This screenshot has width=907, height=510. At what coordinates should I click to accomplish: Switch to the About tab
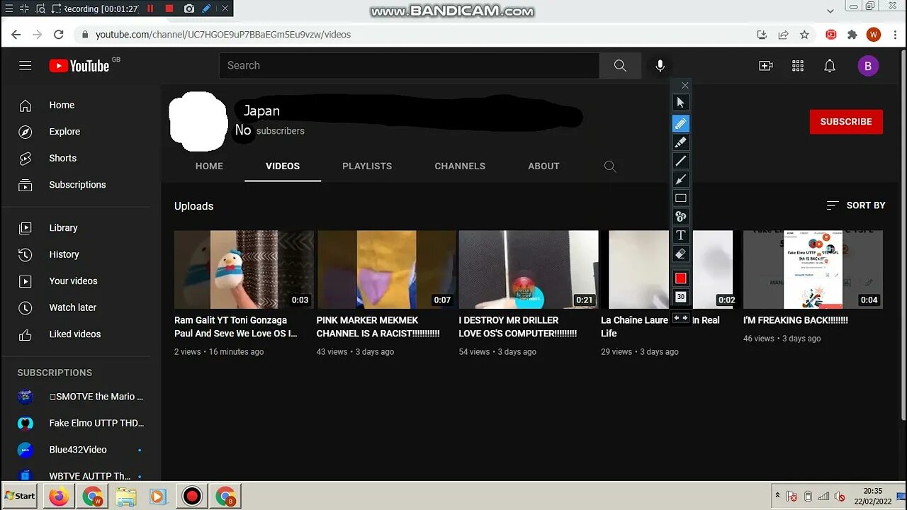point(543,166)
